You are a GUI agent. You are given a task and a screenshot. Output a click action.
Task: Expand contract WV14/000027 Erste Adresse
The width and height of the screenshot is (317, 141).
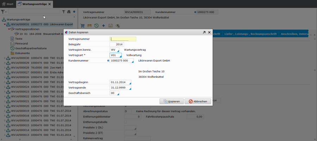point(5,73)
